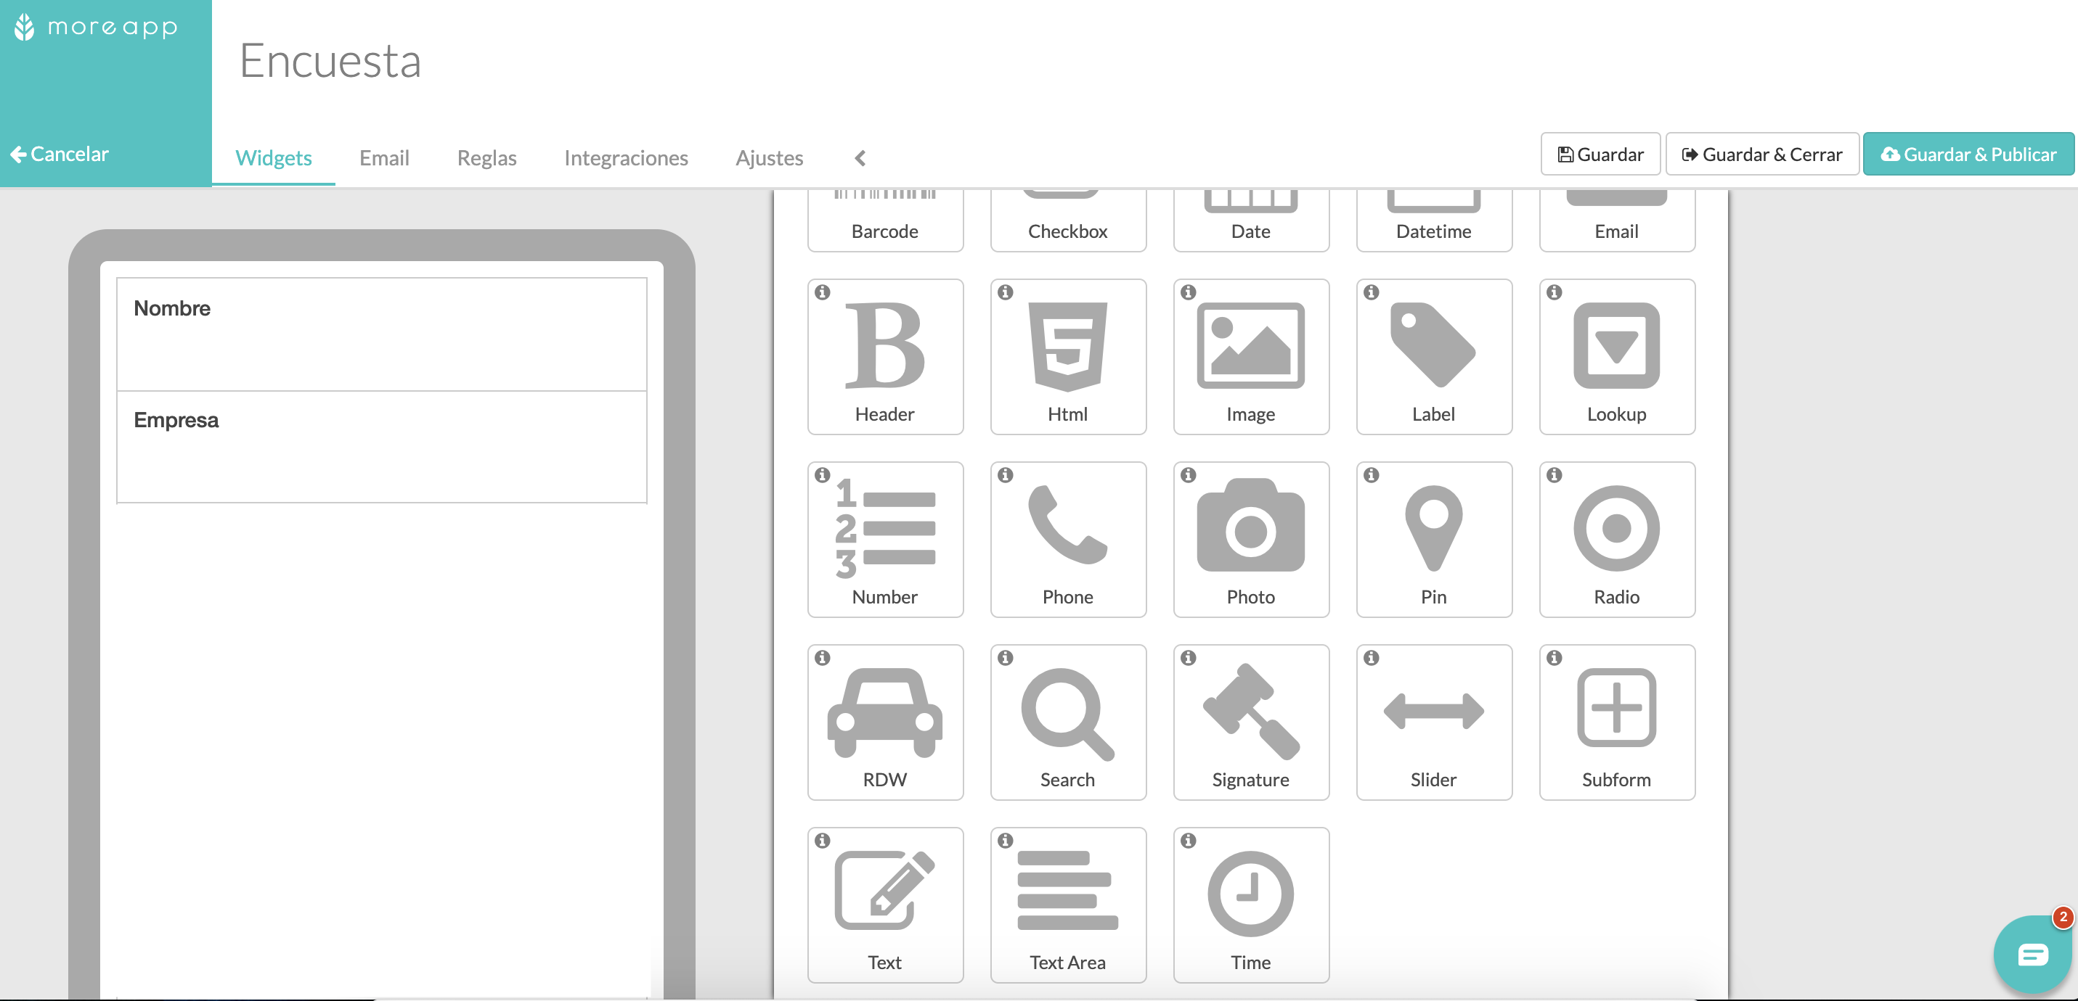The image size is (2078, 1001).
Task: Add the Pin widget
Action: coord(1434,540)
